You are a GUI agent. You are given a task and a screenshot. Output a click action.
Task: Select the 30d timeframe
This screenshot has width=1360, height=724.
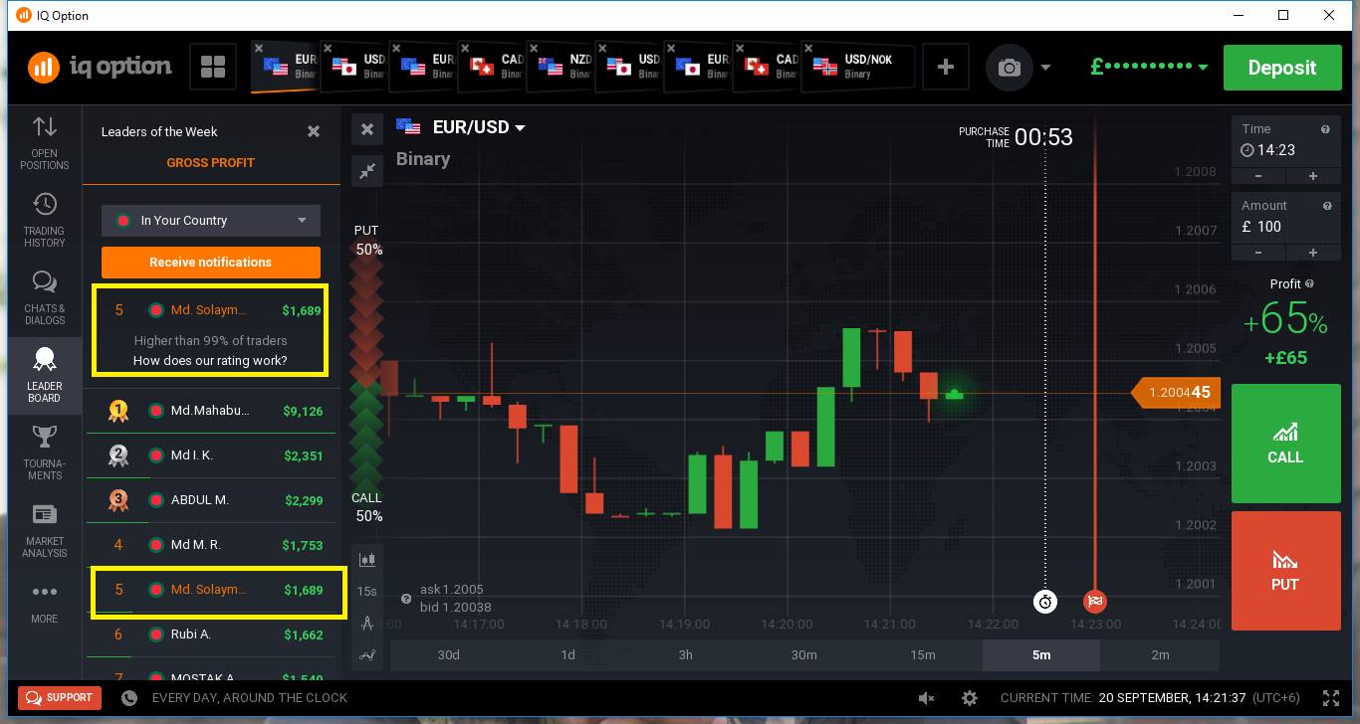pyautogui.click(x=449, y=655)
